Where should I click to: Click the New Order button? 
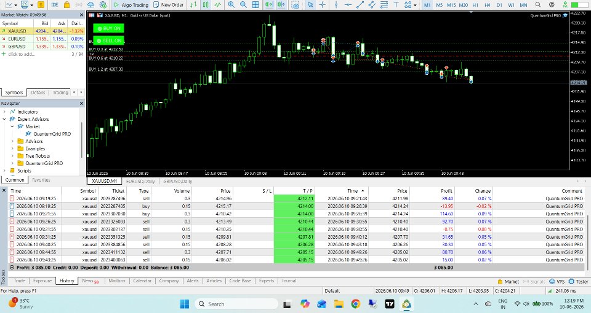169,5
